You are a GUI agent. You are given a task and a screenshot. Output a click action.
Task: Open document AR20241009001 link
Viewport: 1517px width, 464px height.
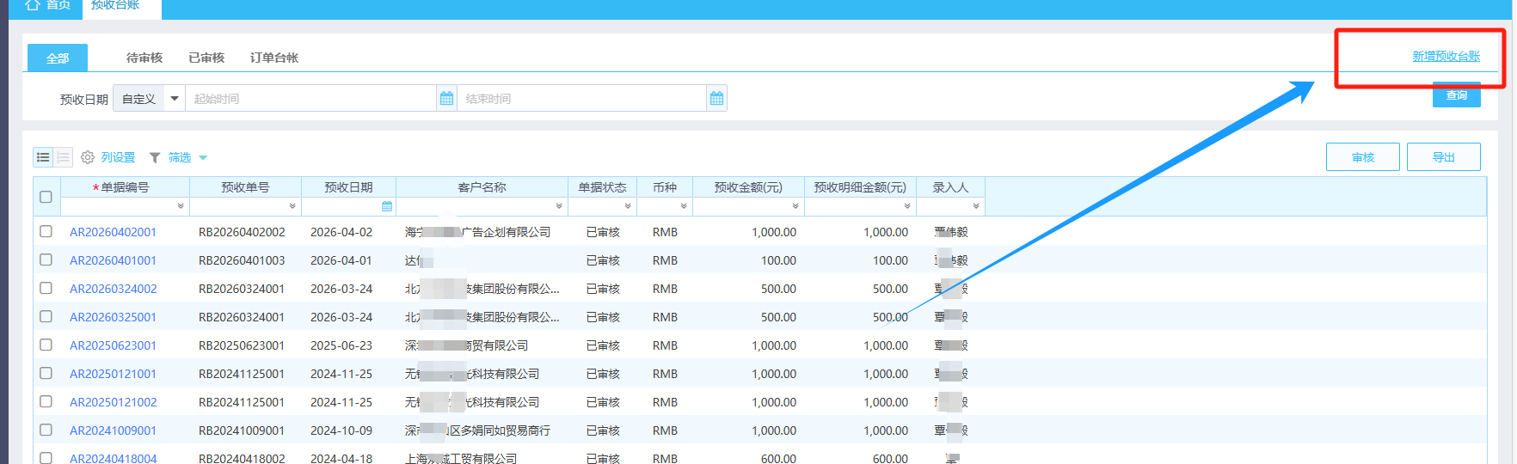114,430
